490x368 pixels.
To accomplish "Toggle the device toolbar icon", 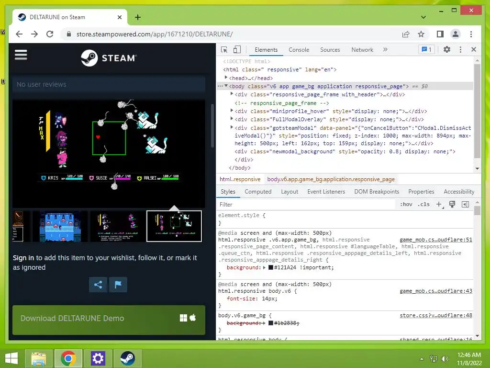I will coord(237,49).
